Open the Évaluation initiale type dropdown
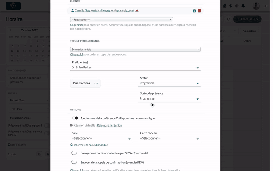The width and height of the screenshot is (273, 171). pos(135,49)
